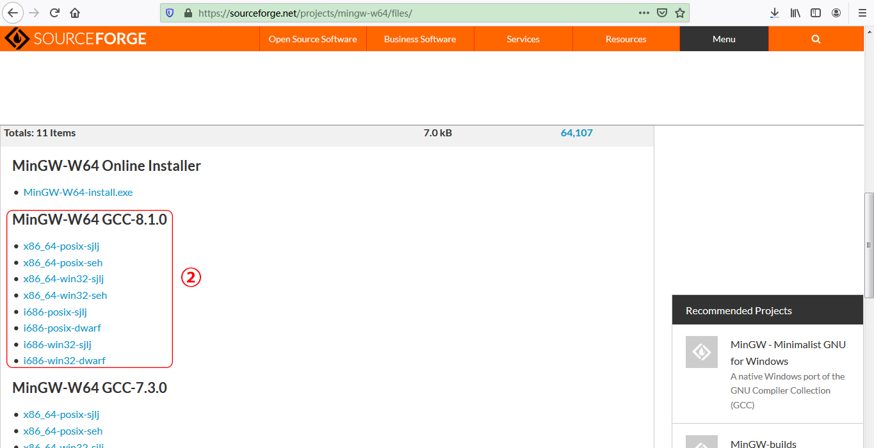Reload the current page
This screenshot has width=874, height=448.
coord(54,13)
